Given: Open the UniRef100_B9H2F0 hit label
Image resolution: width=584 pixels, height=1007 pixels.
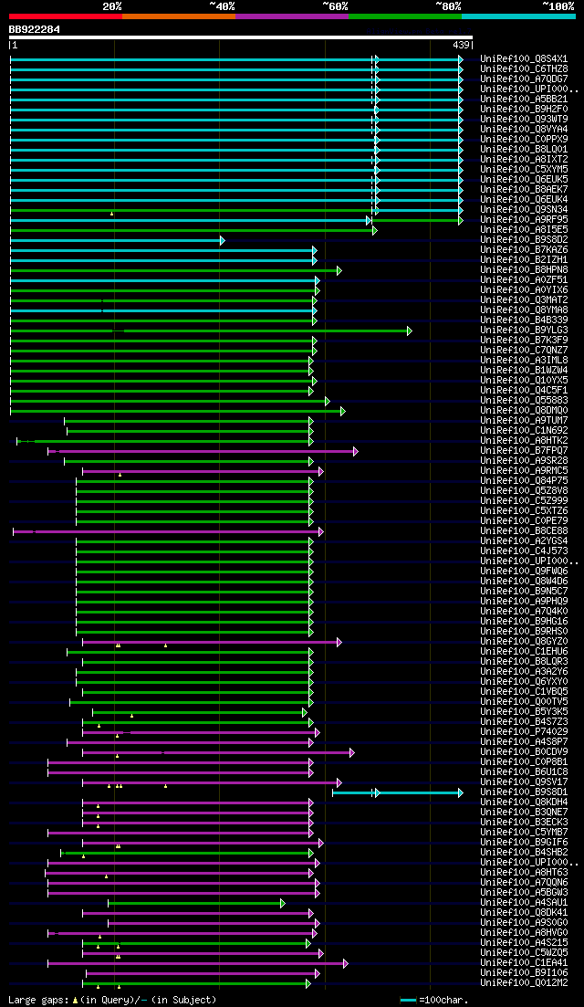Looking at the screenshot, I should 524,110.
